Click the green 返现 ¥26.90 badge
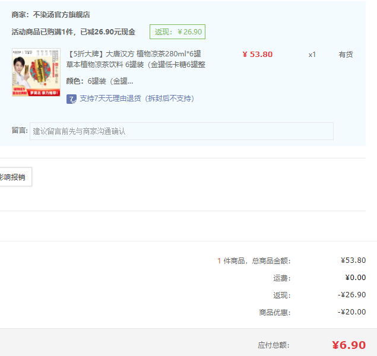This screenshot has height=356, width=377. (178, 32)
